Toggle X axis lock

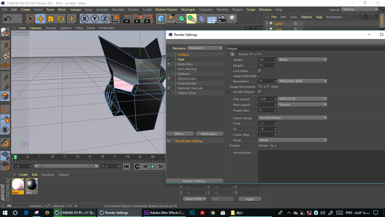pos(84,19)
